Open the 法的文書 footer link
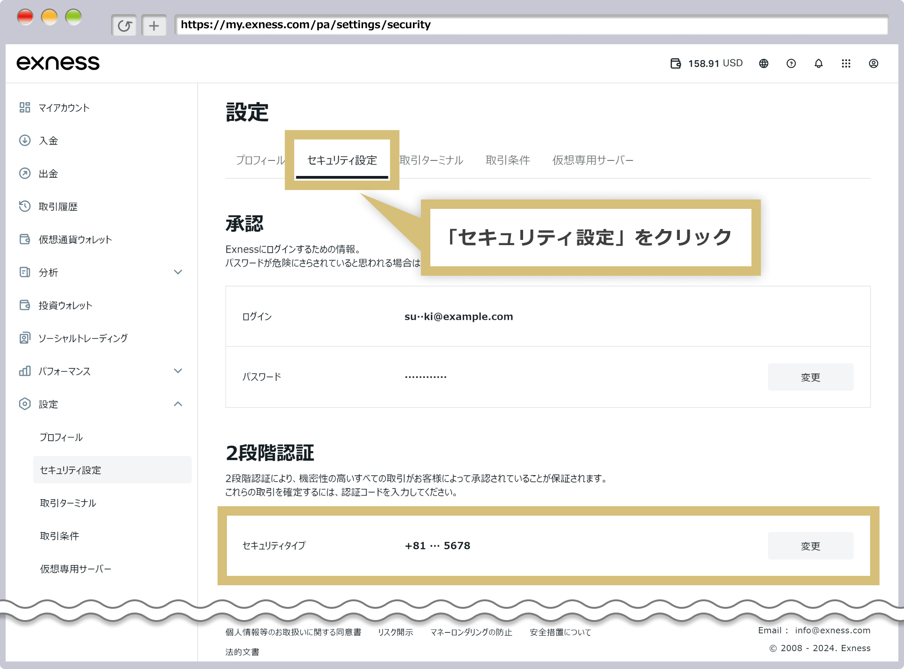Viewport: 904px width, 669px height. click(x=242, y=652)
